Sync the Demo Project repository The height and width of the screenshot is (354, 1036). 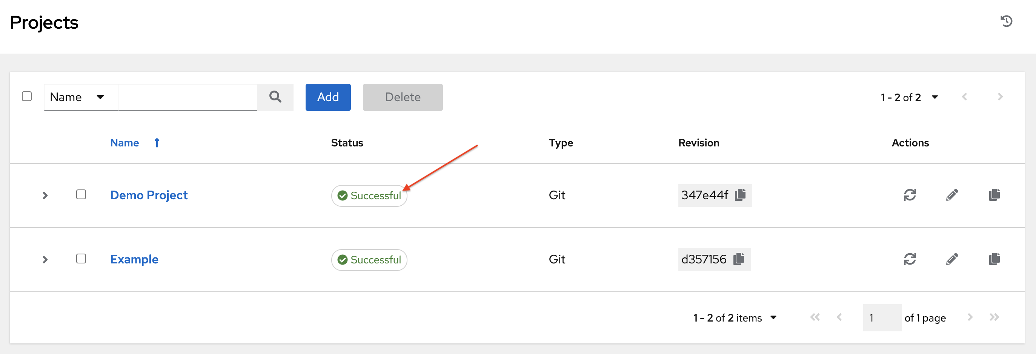click(910, 195)
